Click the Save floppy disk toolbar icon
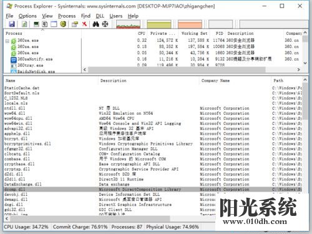The width and height of the screenshot is (312, 234). pos(12,24)
